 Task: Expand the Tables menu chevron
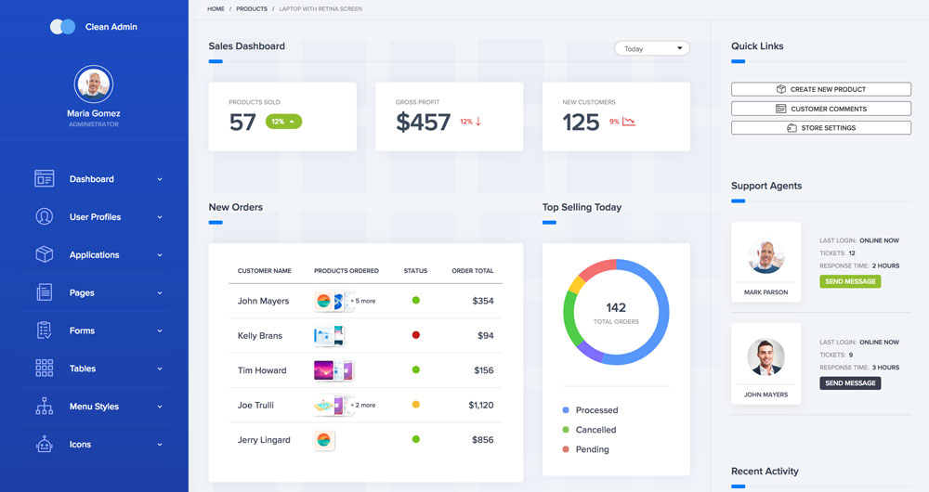160,369
